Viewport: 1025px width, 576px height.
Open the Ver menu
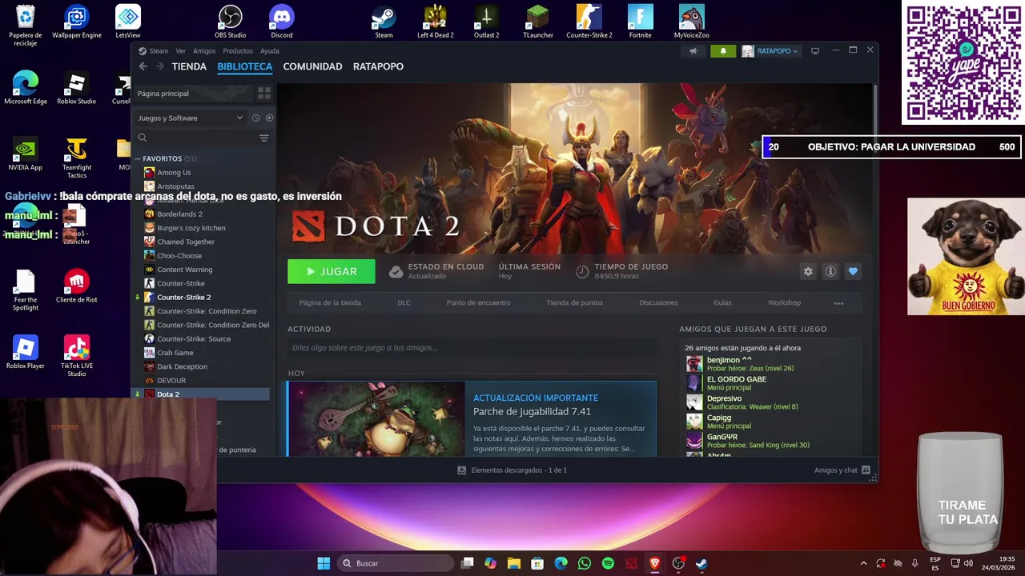pos(180,51)
